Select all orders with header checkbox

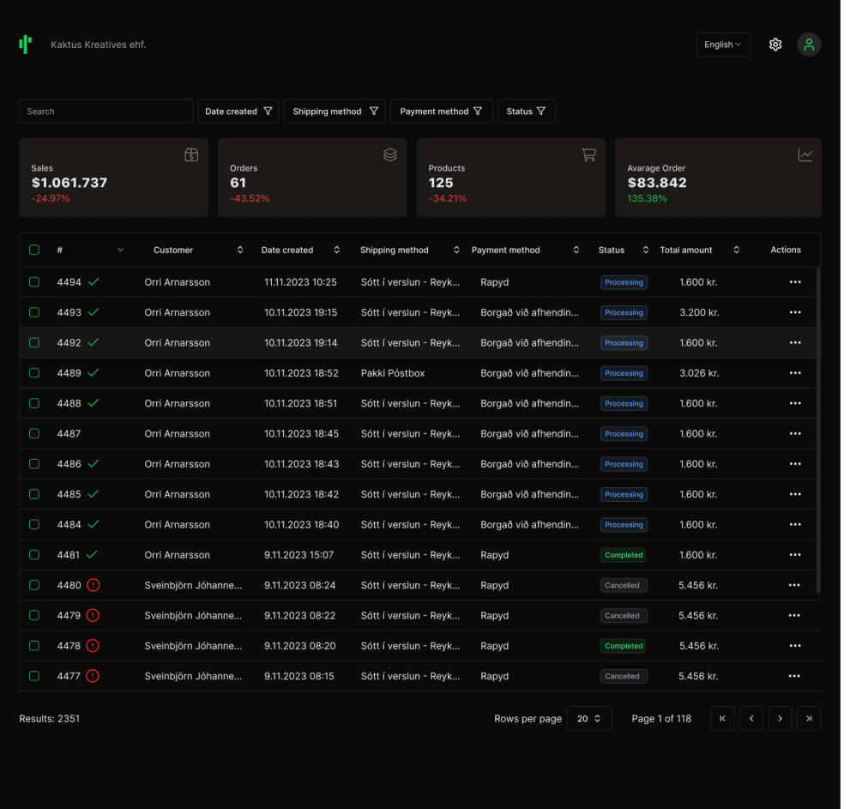[34, 250]
